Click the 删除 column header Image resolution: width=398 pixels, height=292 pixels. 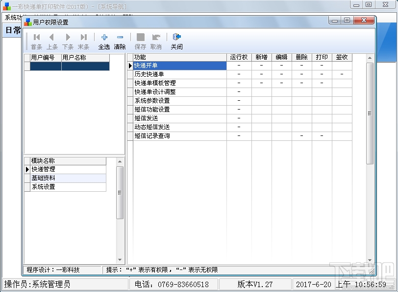click(x=302, y=58)
